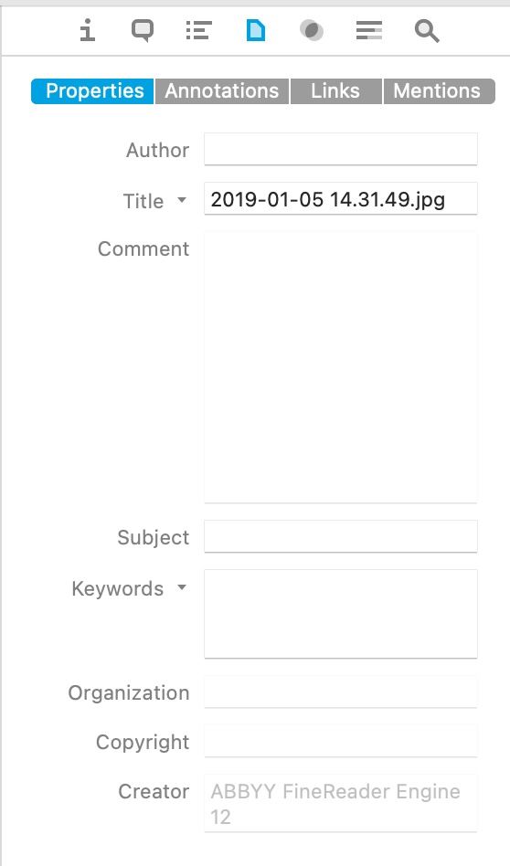Switch to the Links tab

336,91
